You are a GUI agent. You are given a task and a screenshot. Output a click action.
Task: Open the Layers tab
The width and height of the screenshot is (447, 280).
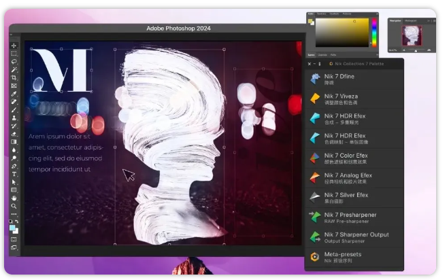pyautogui.click(x=311, y=54)
